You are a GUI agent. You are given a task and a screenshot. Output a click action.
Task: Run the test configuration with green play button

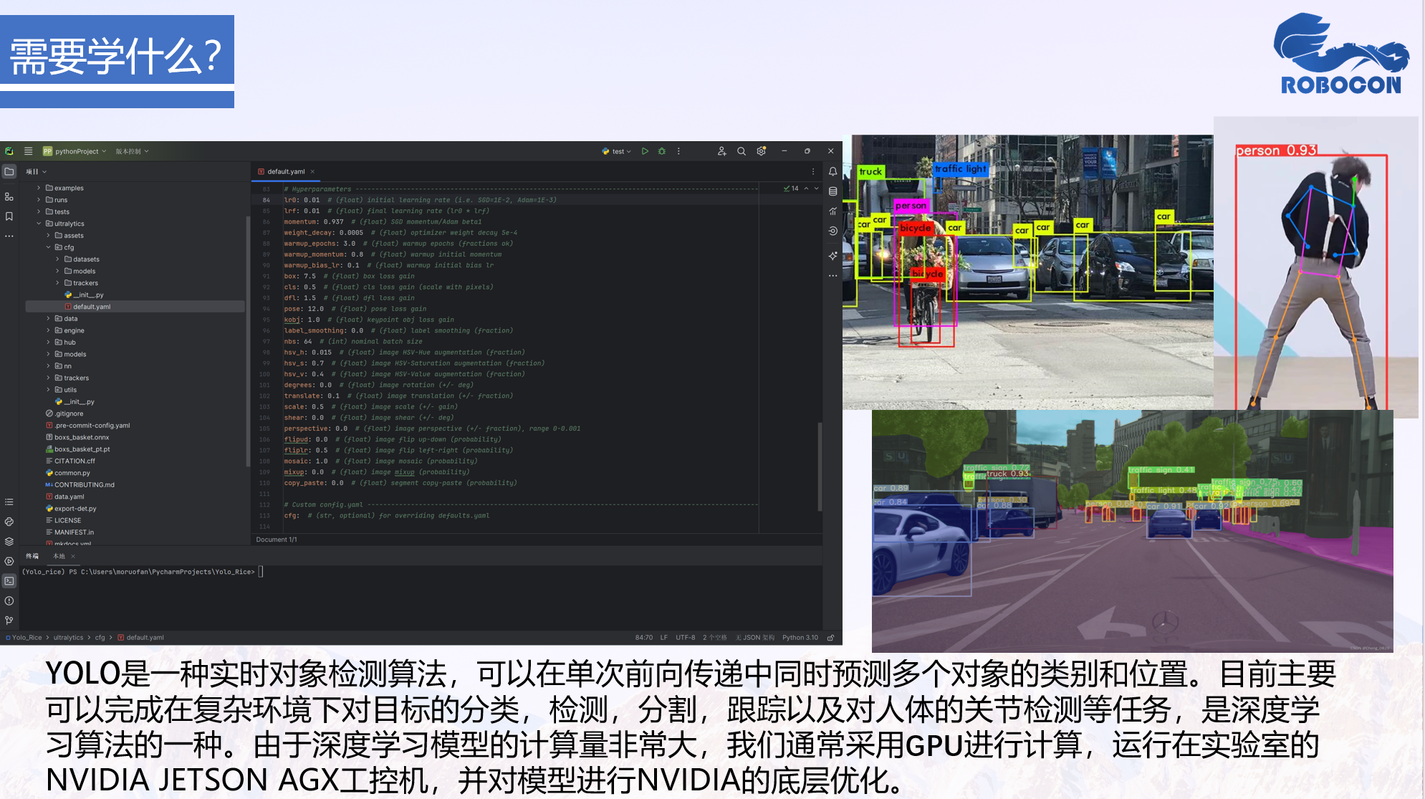(645, 151)
